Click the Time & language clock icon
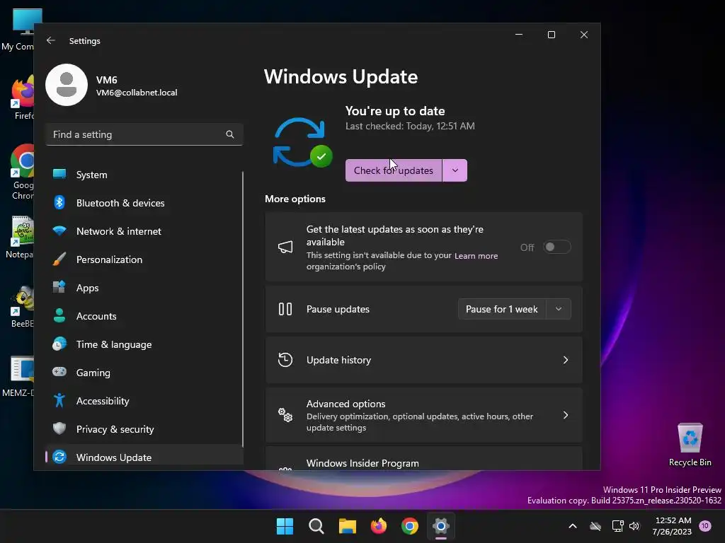 (59, 344)
